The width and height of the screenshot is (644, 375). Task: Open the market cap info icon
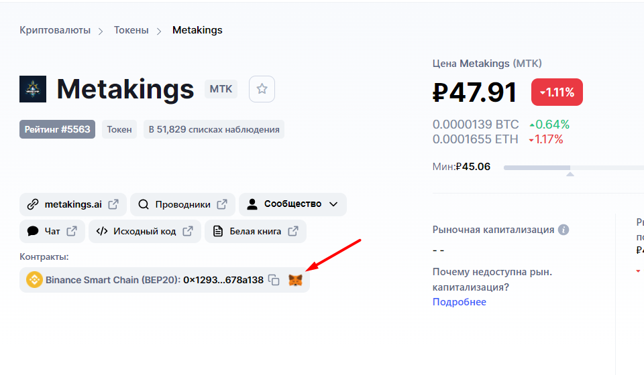(x=563, y=230)
